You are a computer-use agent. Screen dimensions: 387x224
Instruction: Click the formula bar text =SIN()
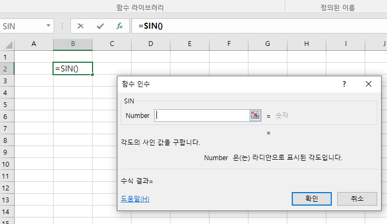(x=152, y=26)
